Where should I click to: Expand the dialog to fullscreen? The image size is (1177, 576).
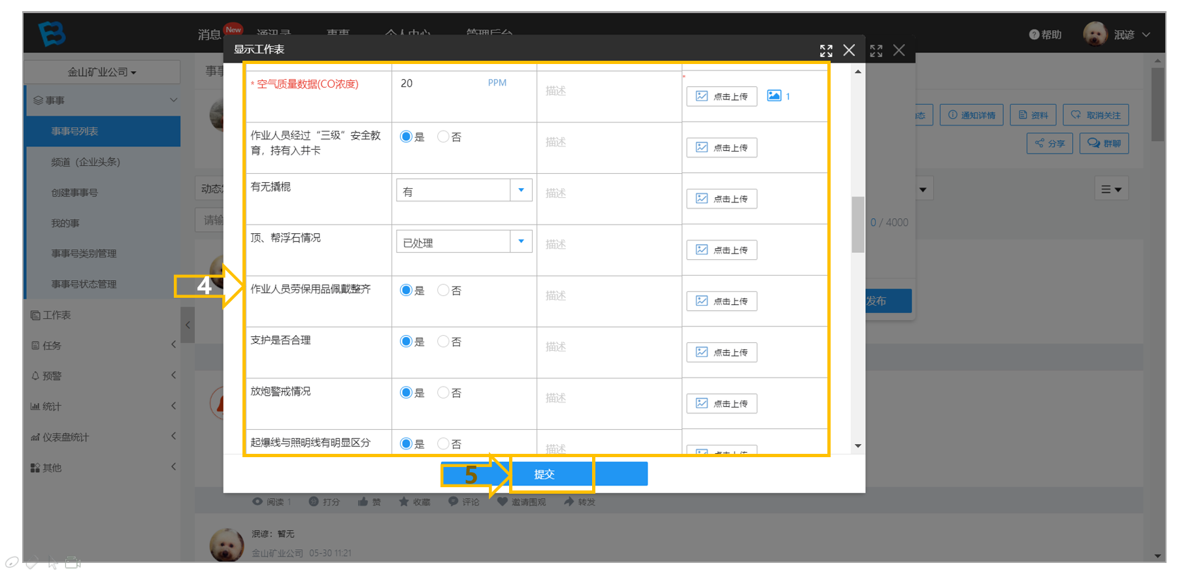click(x=826, y=50)
